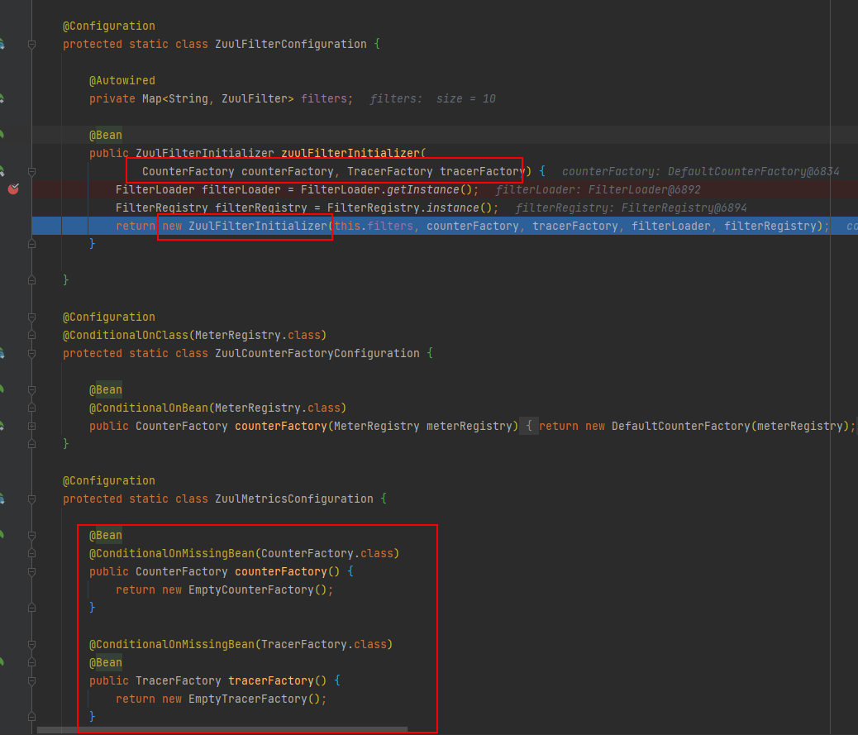This screenshot has height=735, width=858.
Task: Click ZuulMetricsConfiguration class name
Action: click(x=293, y=499)
